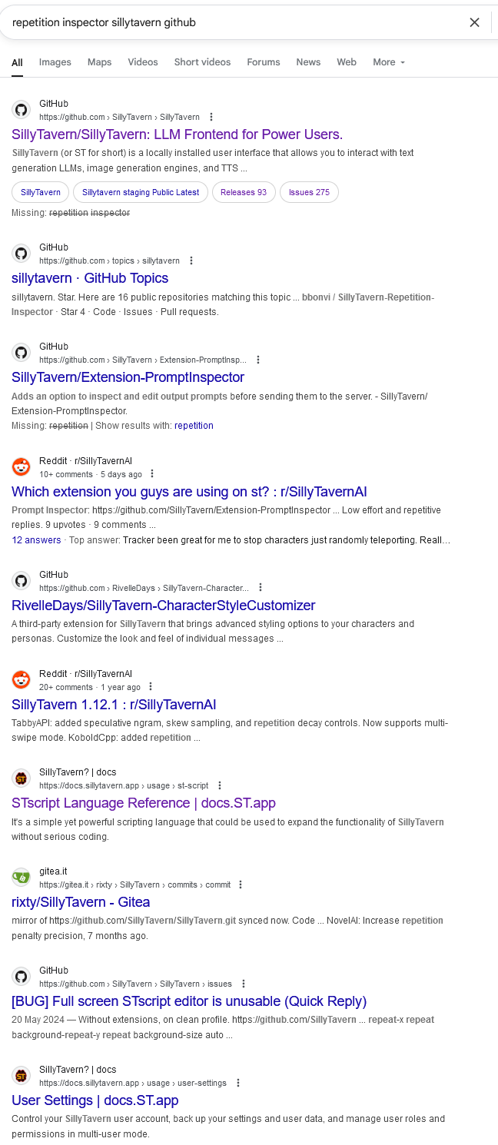Open the three-dot menu for the SillyTavern/SillyTavern result
The width and height of the screenshot is (498, 1145).
pos(211,118)
